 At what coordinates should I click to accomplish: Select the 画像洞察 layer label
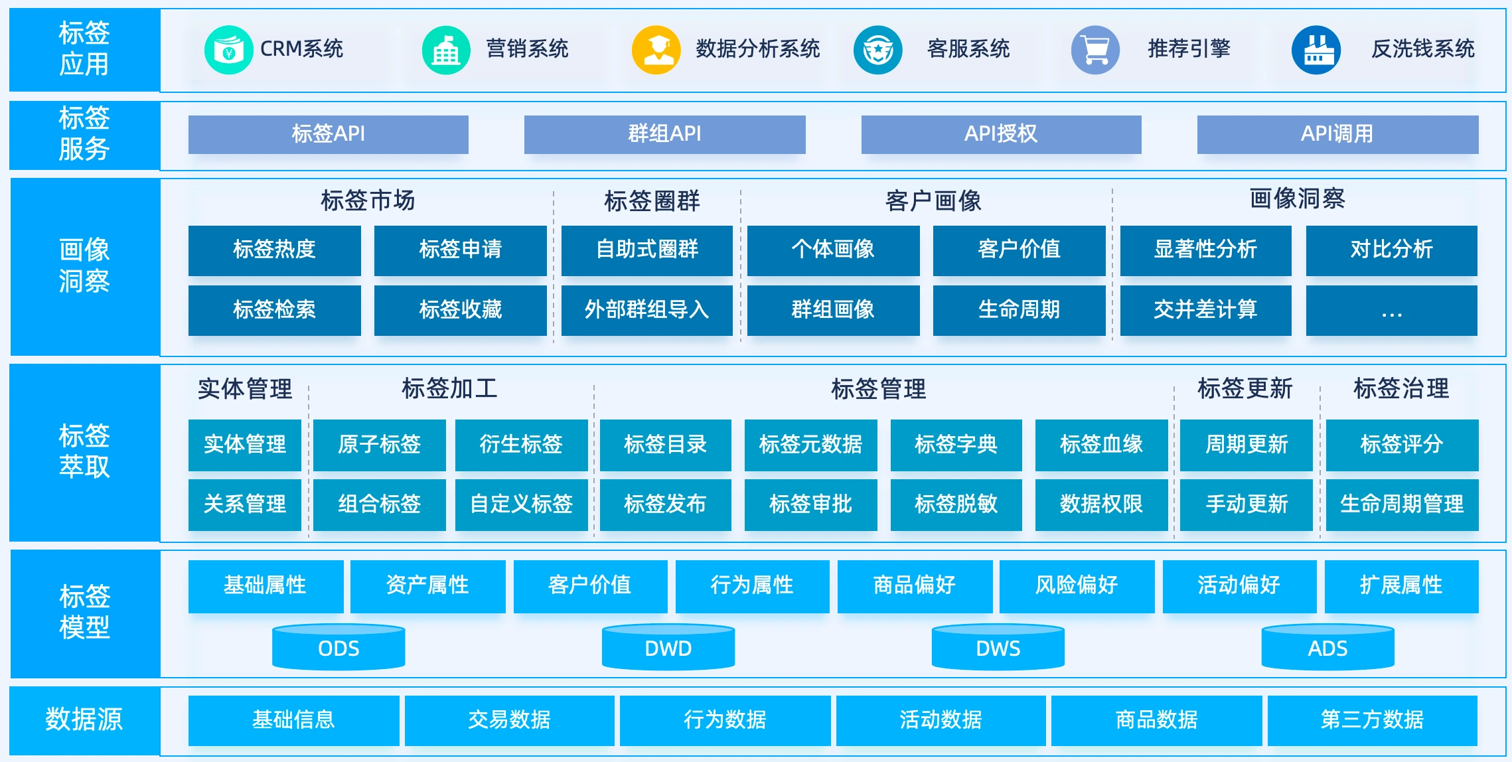click(85, 267)
